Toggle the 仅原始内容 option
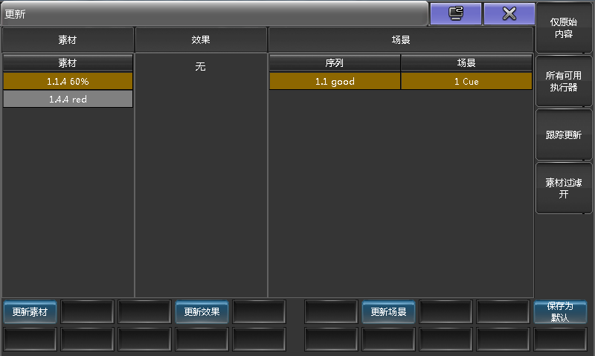The height and width of the screenshot is (356, 595). point(564,28)
